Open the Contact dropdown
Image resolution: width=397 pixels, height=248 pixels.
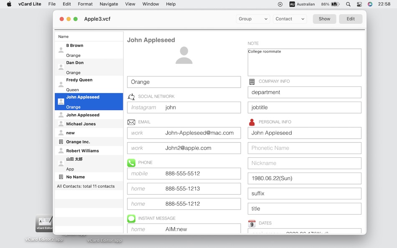click(x=290, y=19)
